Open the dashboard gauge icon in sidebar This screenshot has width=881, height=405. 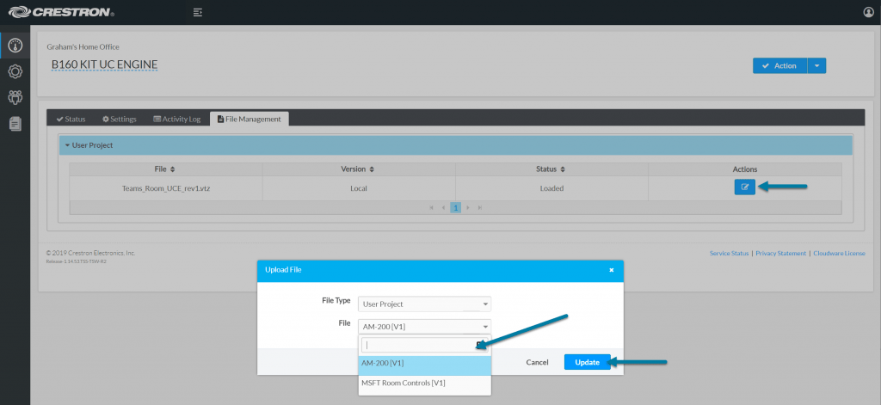tap(15, 46)
